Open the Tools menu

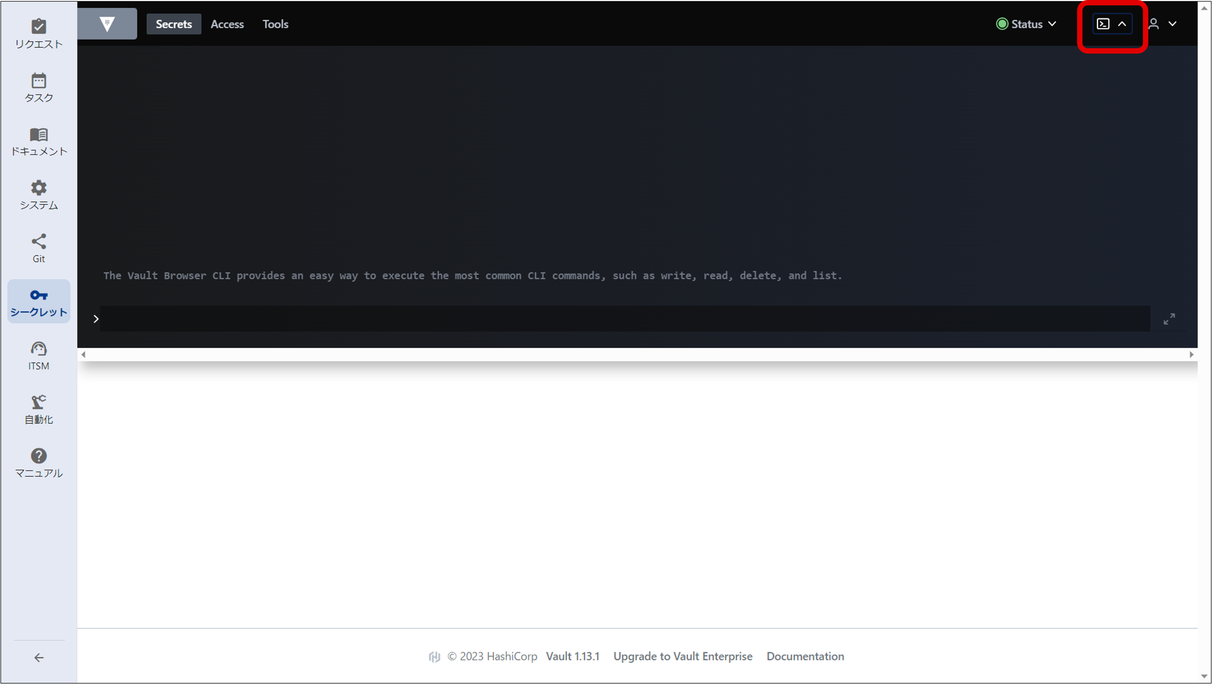click(x=275, y=24)
